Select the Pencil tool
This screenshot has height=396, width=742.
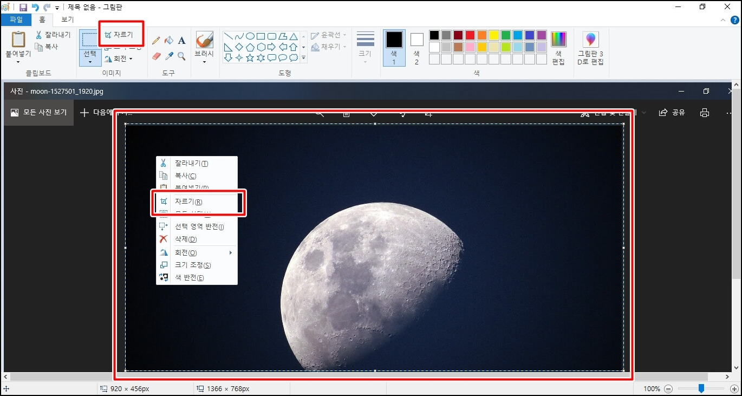(156, 41)
